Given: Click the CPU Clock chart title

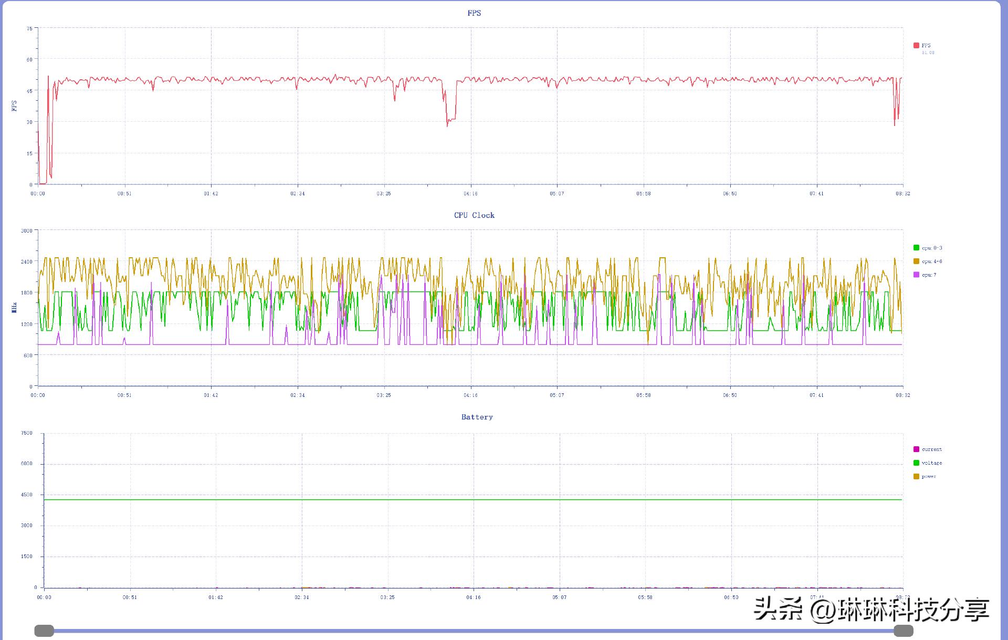Looking at the screenshot, I should pos(474,215).
